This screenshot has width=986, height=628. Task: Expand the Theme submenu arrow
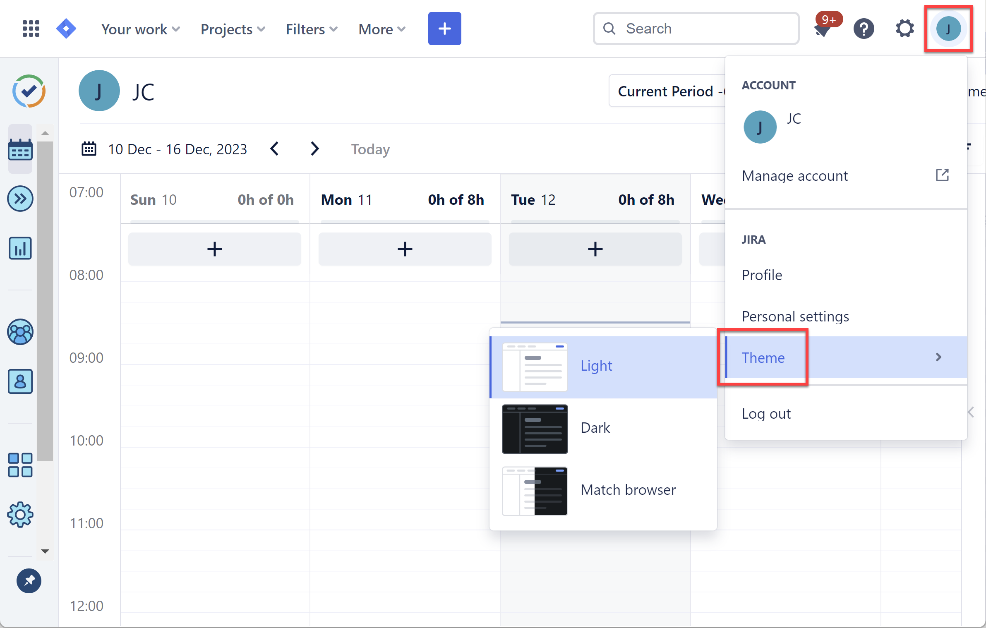point(939,357)
